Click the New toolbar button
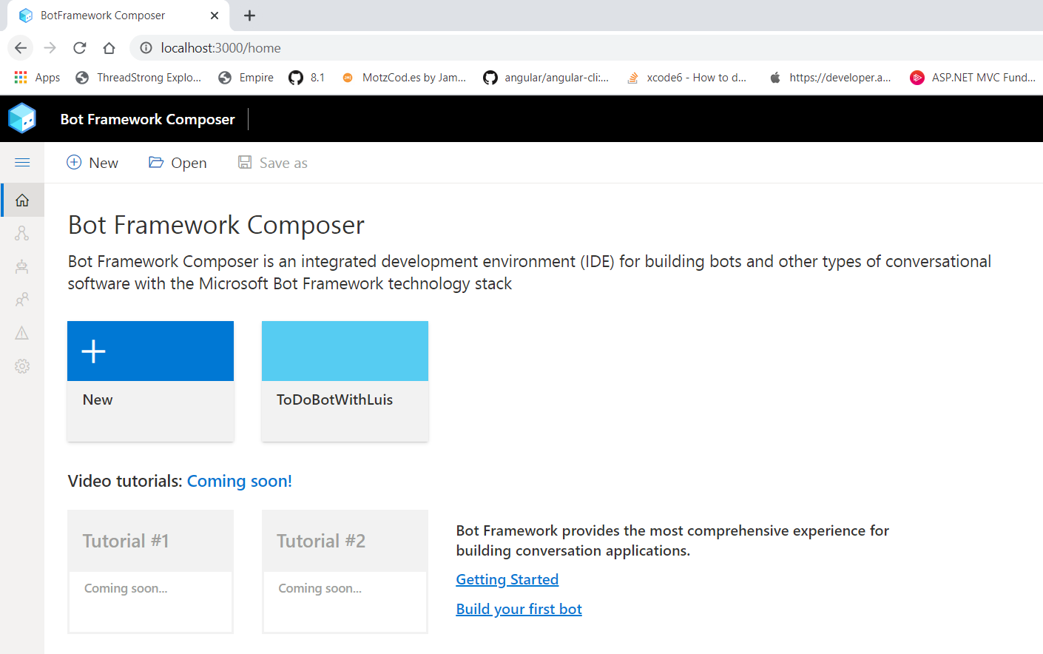The image size is (1043, 654). 92,163
